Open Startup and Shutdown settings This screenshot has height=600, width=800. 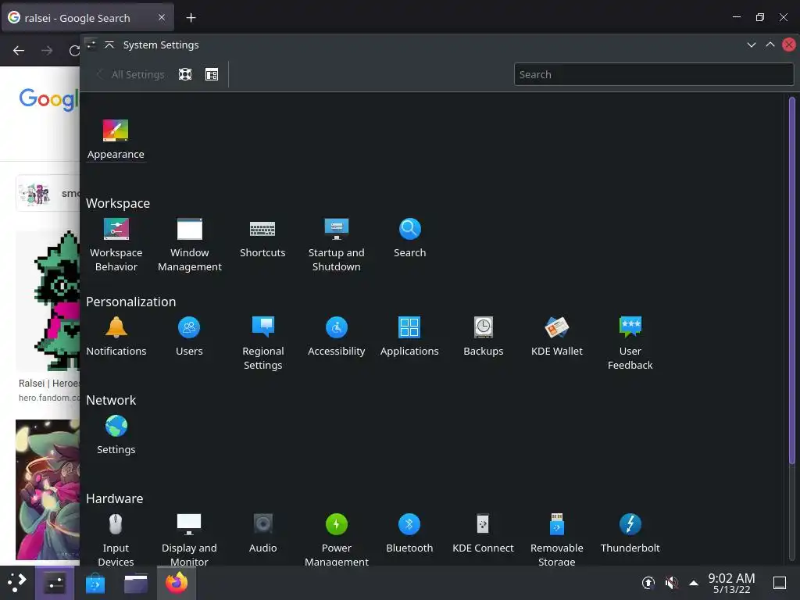336,245
